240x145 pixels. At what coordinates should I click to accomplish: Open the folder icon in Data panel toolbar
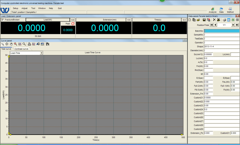point(198,20)
